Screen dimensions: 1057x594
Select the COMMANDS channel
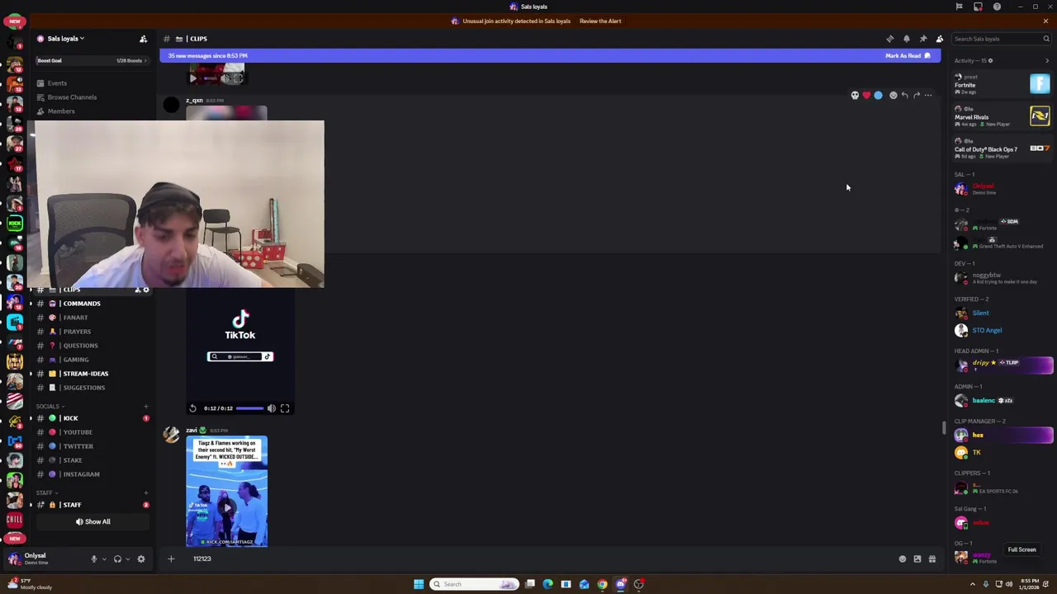tap(91, 304)
